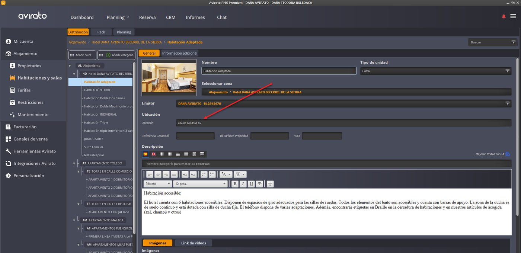Screen dimensions: 521x253
Task: Select HABITACIÓN DOBLE in the tree
Action: [x=98, y=90]
